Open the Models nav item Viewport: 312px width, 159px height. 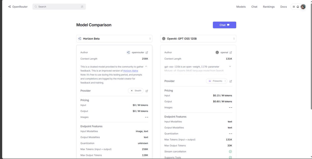pyautogui.click(x=241, y=7)
